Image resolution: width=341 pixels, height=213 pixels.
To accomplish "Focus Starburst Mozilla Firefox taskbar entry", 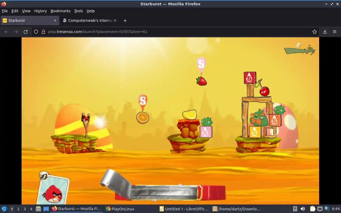I will (77, 209).
